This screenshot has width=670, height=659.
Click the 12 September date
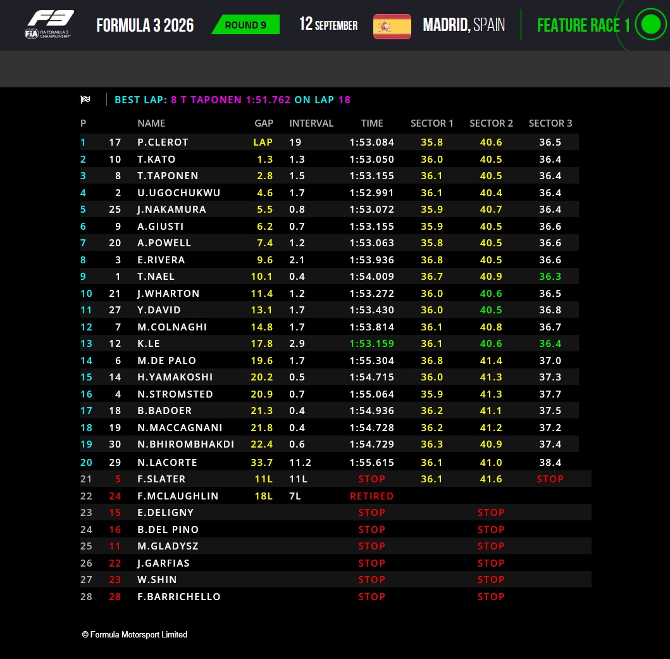click(x=328, y=25)
